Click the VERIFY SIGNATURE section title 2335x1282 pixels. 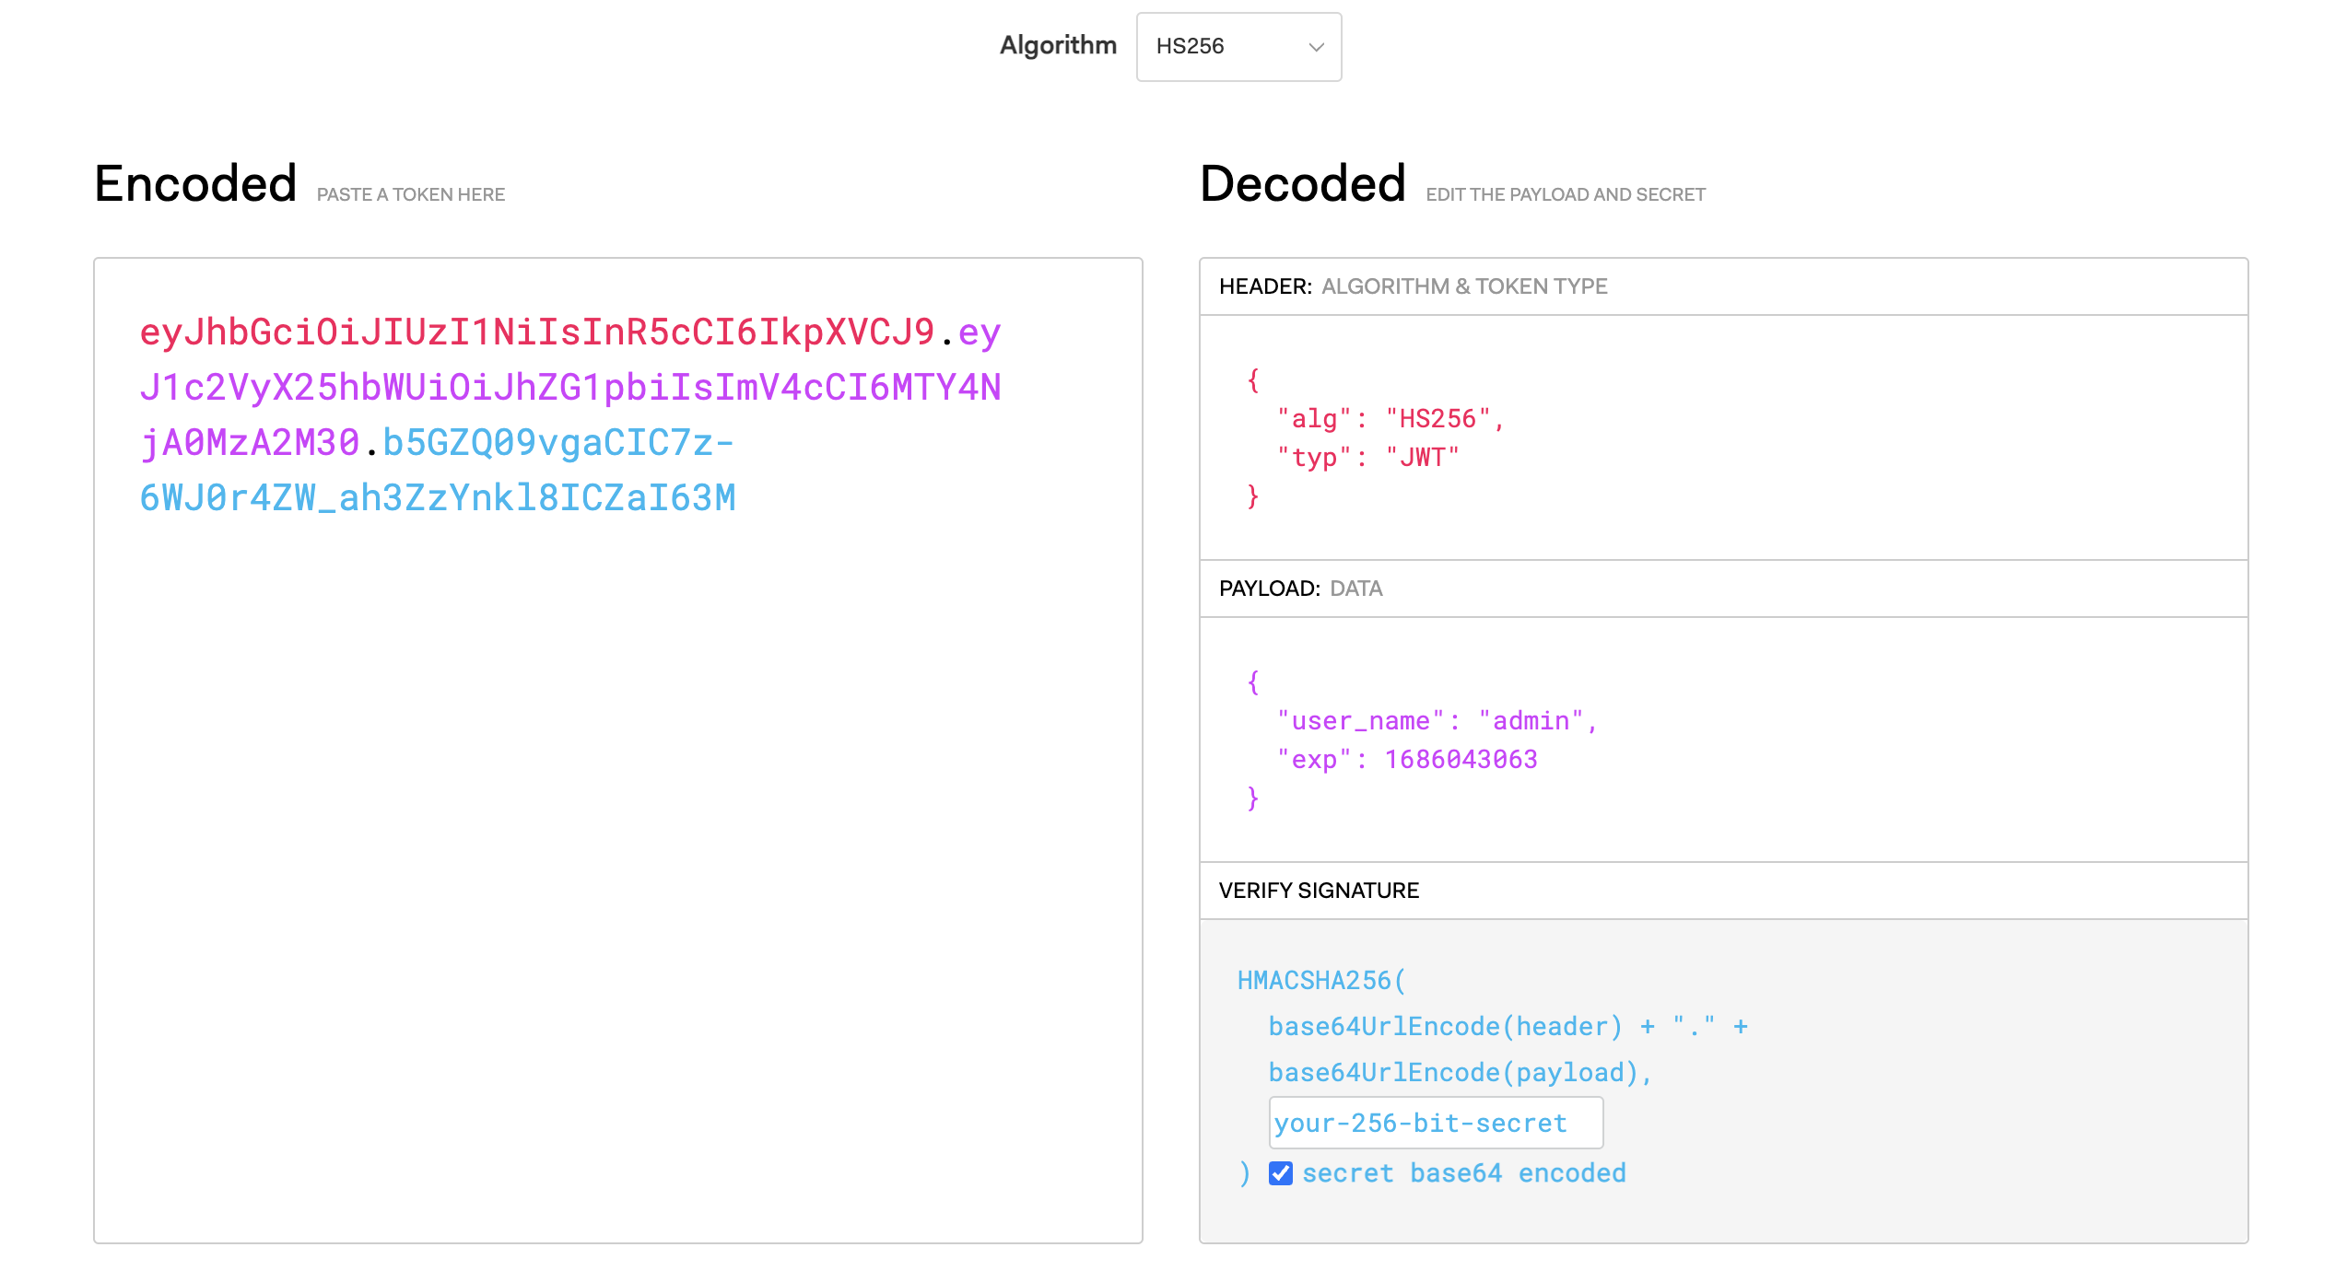(x=1318, y=891)
